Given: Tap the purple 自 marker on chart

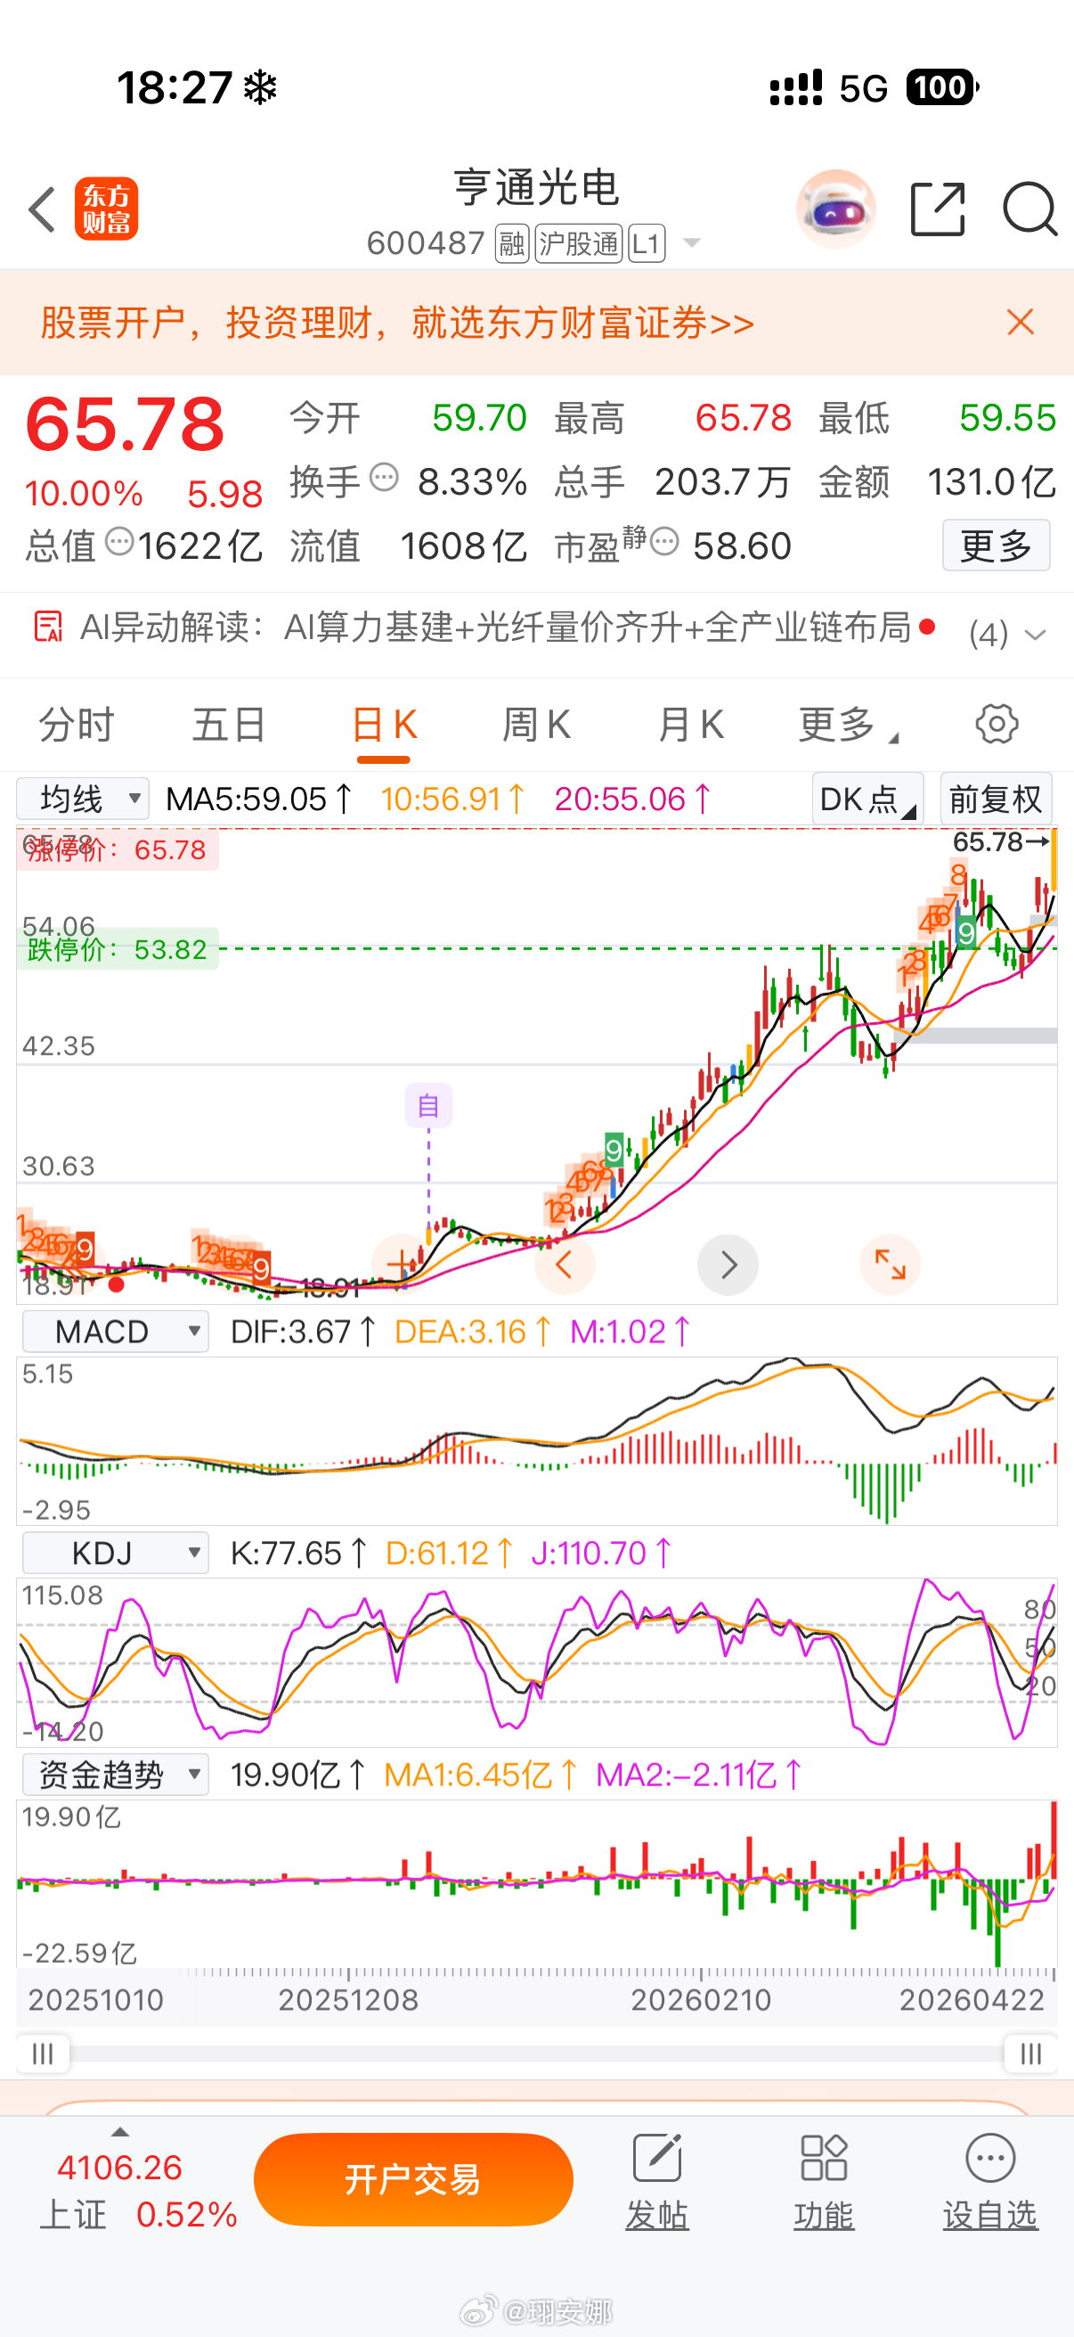Looking at the screenshot, I should [x=428, y=1105].
